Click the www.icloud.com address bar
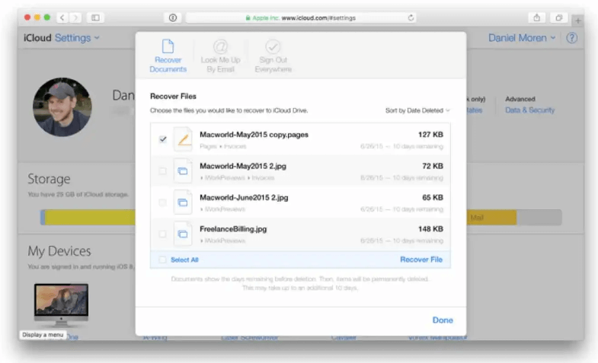The height and width of the screenshot is (363, 598). point(301,18)
